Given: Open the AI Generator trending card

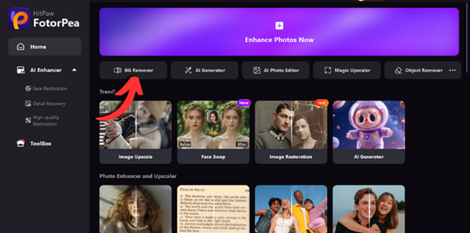Looking at the screenshot, I should (x=369, y=132).
